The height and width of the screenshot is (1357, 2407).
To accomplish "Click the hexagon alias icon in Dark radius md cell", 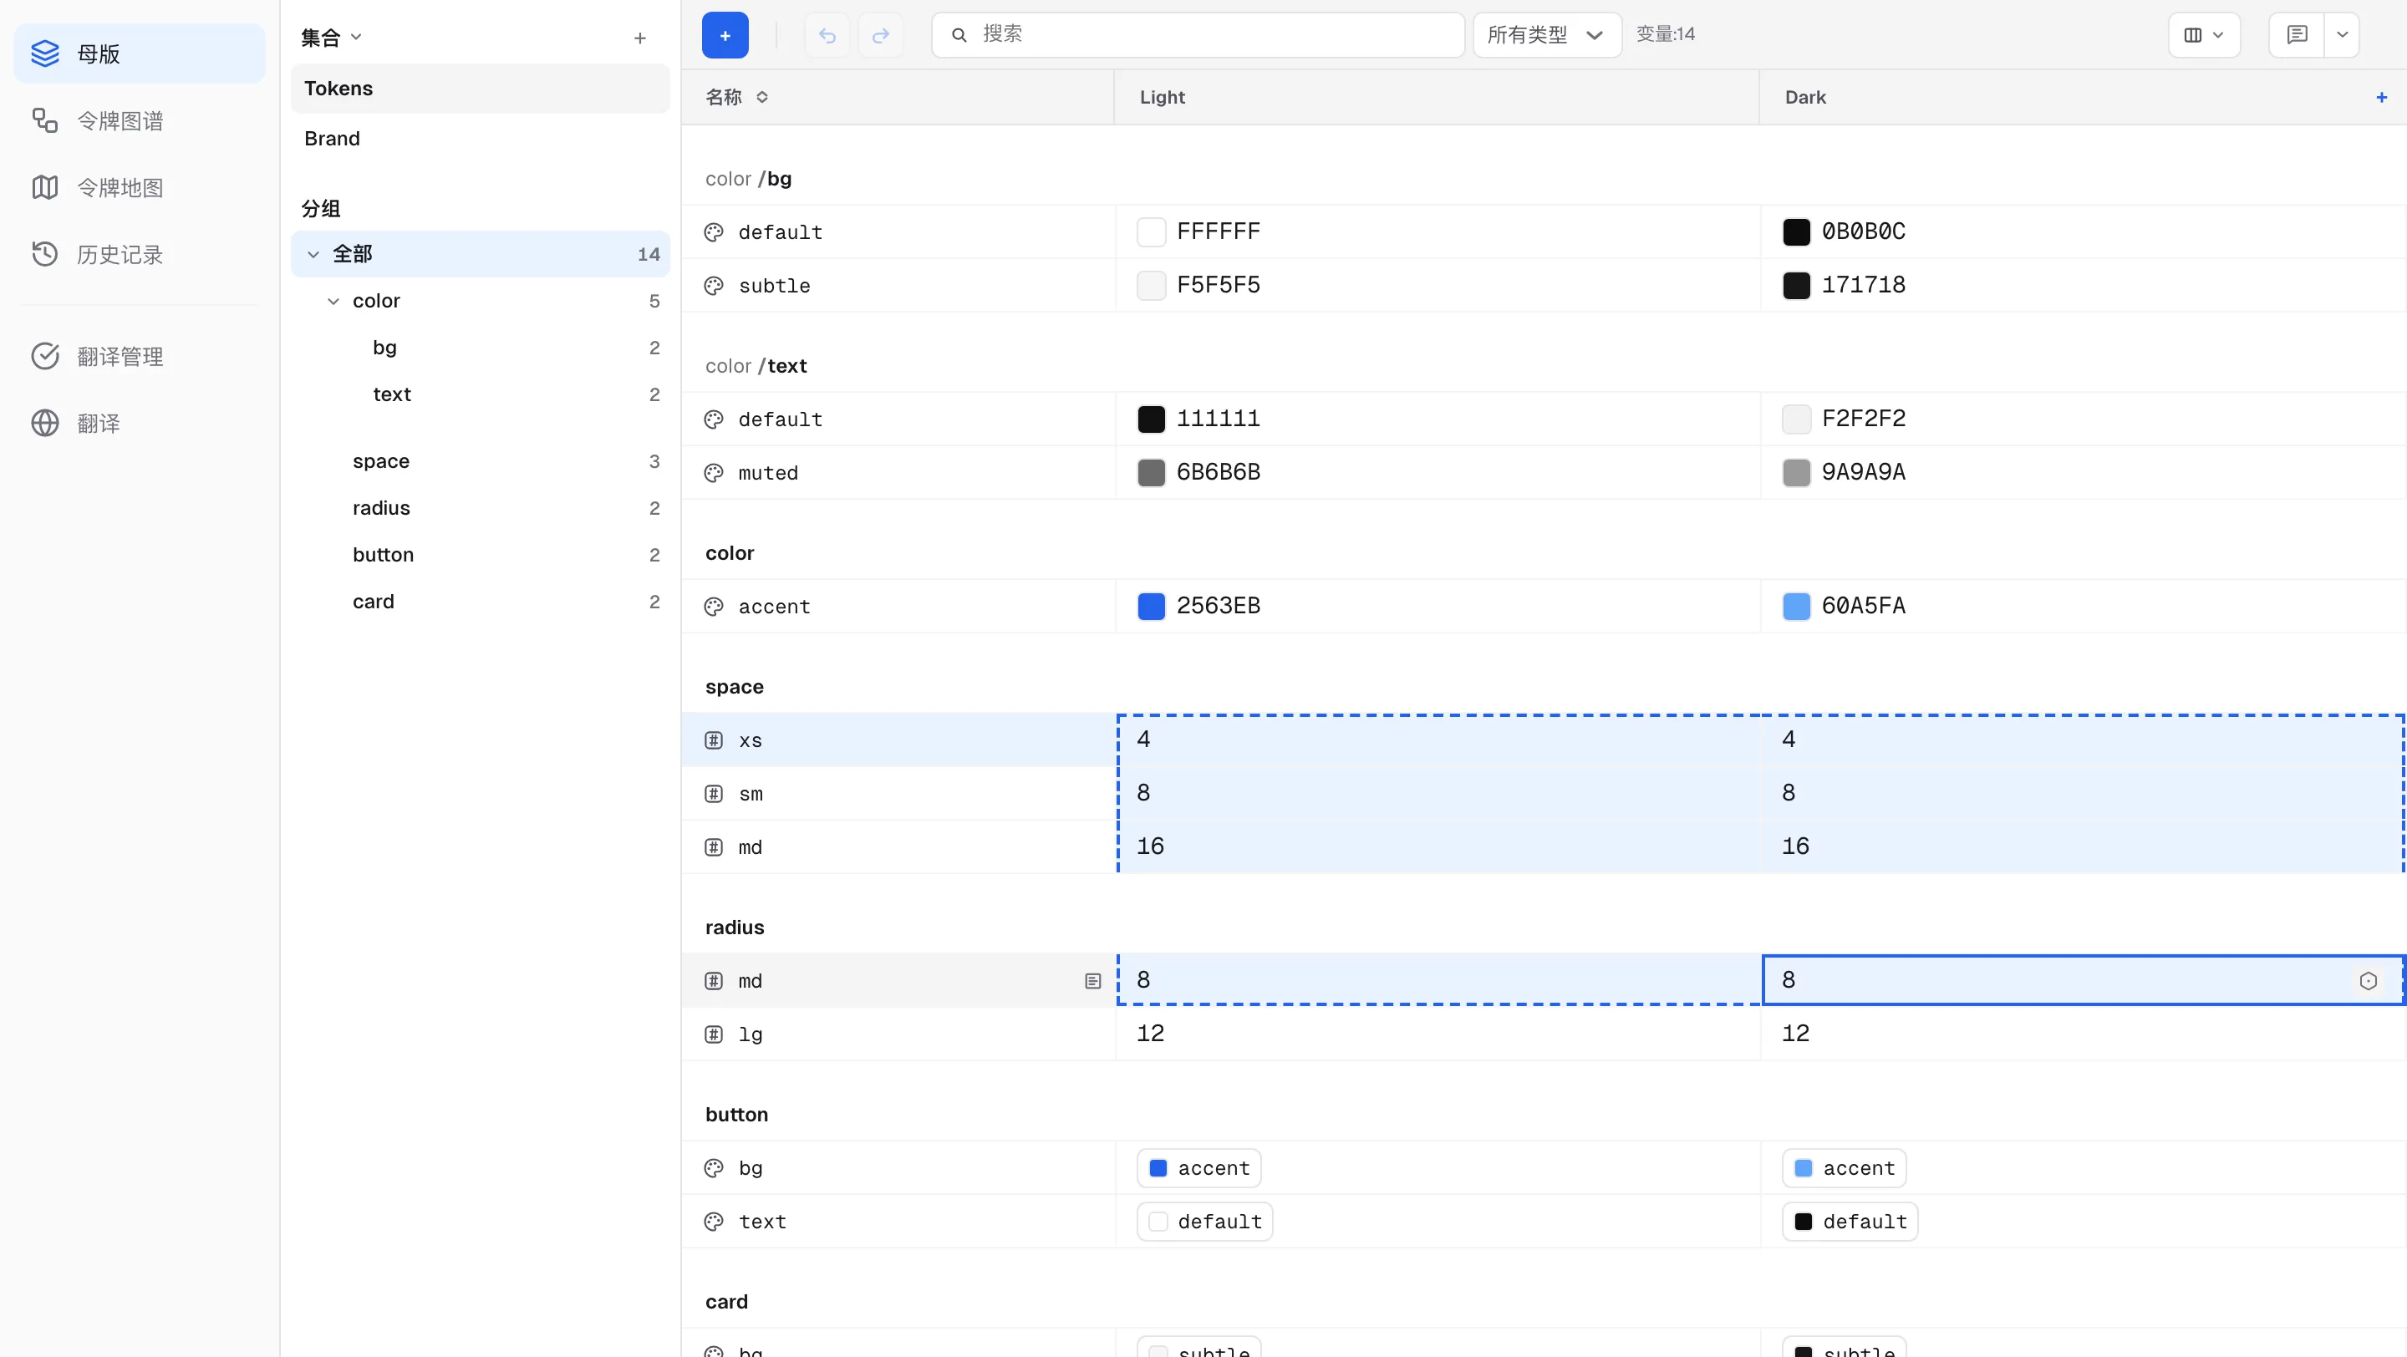I will tap(2368, 981).
